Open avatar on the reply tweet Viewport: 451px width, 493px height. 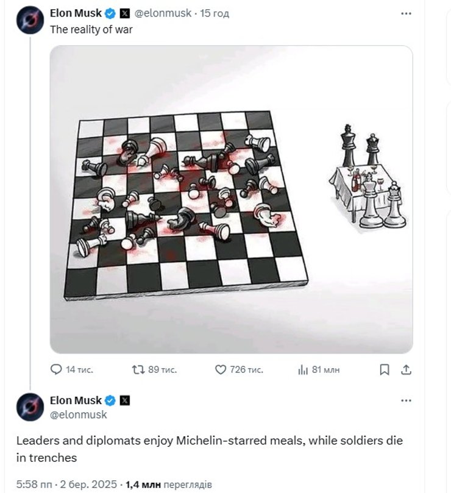click(x=29, y=407)
